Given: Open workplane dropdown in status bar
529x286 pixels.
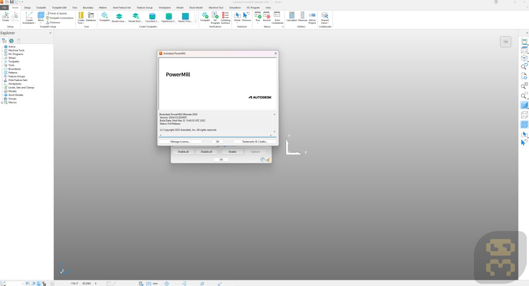Looking at the screenshot, I should (x=23, y=284).
